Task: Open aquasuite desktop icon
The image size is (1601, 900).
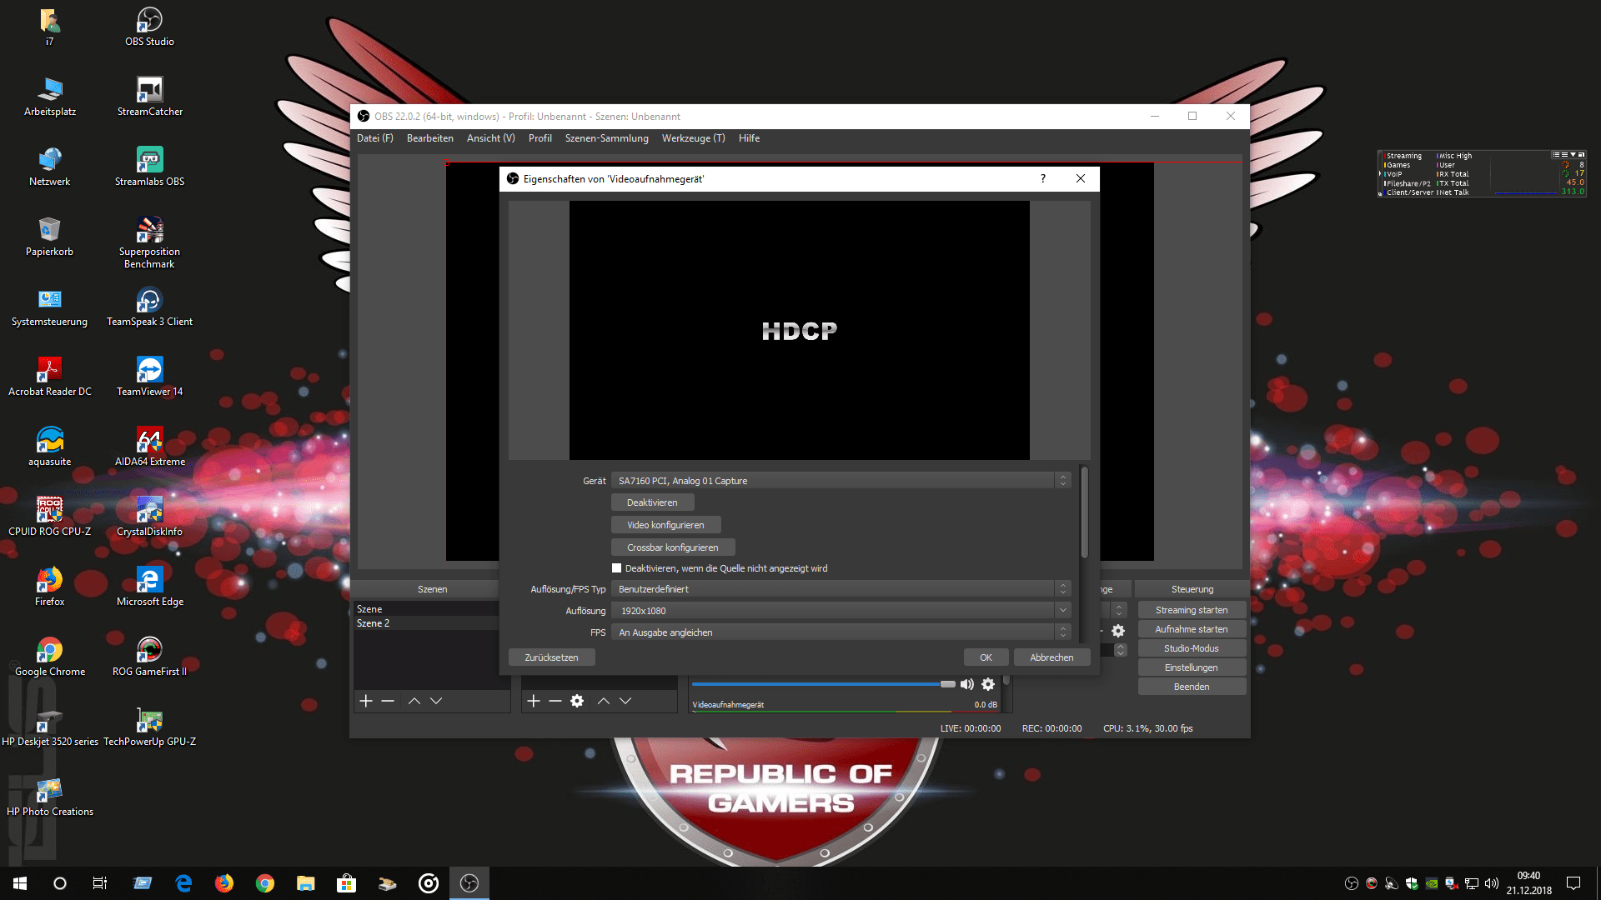Action: [49, 447]
